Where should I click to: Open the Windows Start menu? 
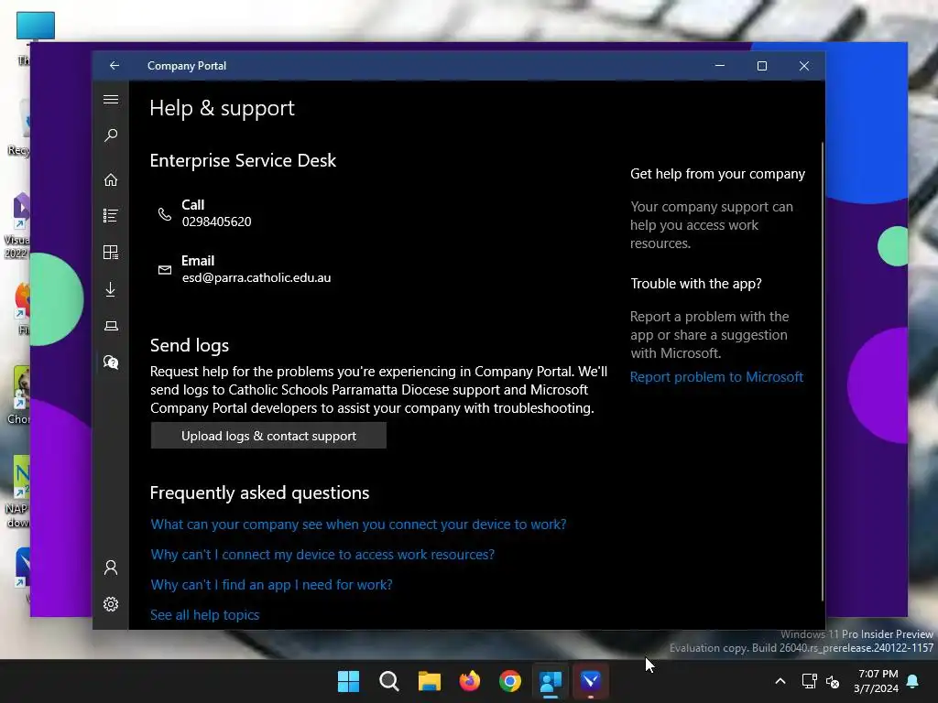pos(348,681)
